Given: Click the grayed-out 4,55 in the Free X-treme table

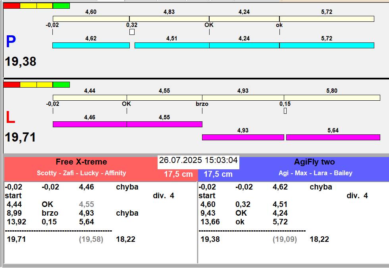Looking at the screenshot, I should [87, 204].
